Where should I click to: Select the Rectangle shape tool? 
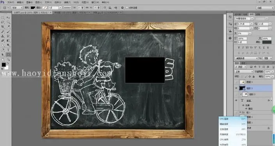tap(8, 55)
